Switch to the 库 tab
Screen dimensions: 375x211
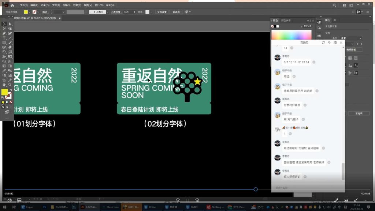335,21
